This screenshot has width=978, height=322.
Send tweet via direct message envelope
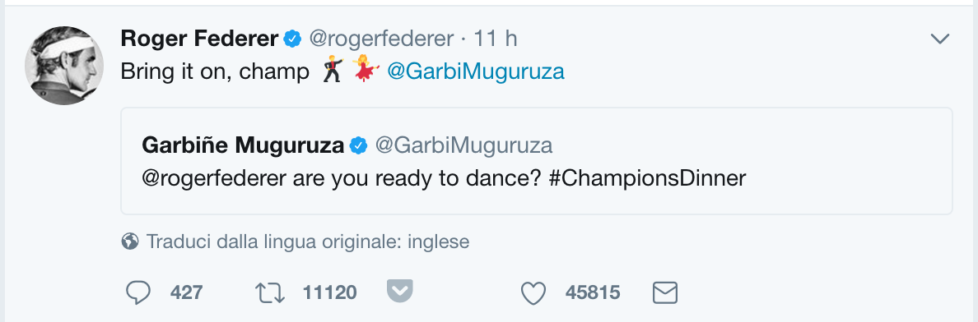[665, 292]
